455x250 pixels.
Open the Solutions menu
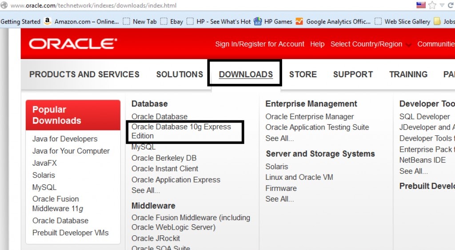click(180, 74)
